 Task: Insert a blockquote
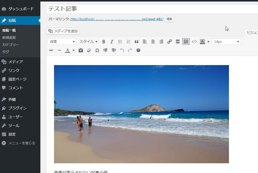137,42
